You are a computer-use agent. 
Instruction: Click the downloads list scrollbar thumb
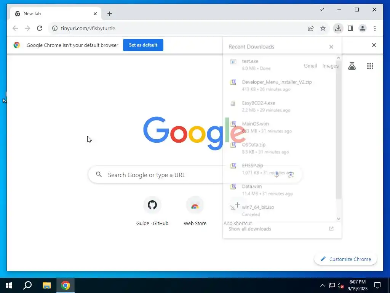[338, 130]
